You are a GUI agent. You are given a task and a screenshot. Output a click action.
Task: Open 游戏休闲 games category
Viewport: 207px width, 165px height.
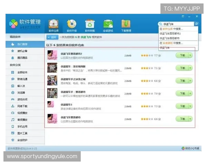point(25,99)
